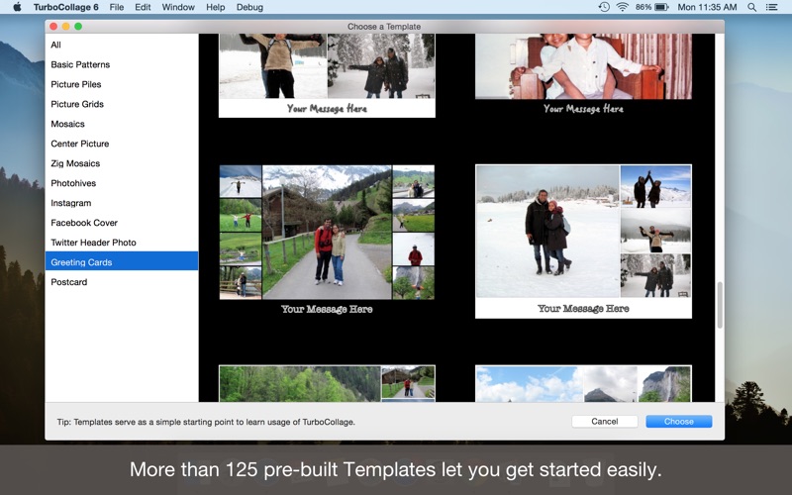Viewport: 792px width, 495px height.
Task: Open the Spotlight search magnifier icon
Action: [x=752, y=7]
